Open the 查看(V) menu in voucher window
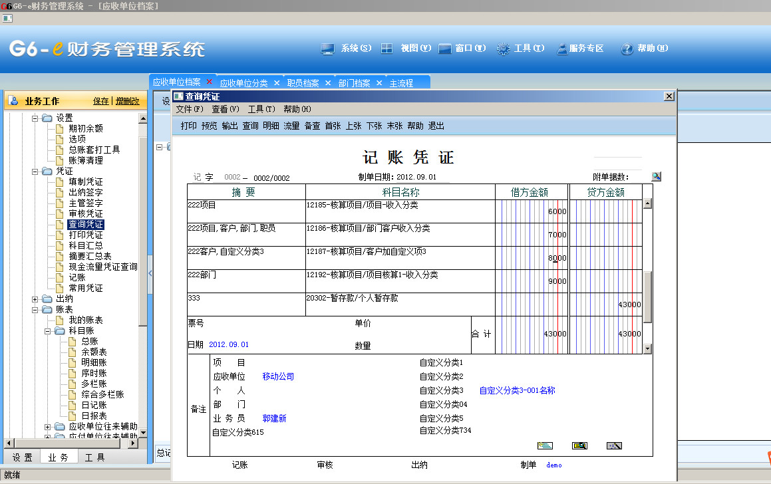Viewport: 771px width, 484px height. [225, 109]
